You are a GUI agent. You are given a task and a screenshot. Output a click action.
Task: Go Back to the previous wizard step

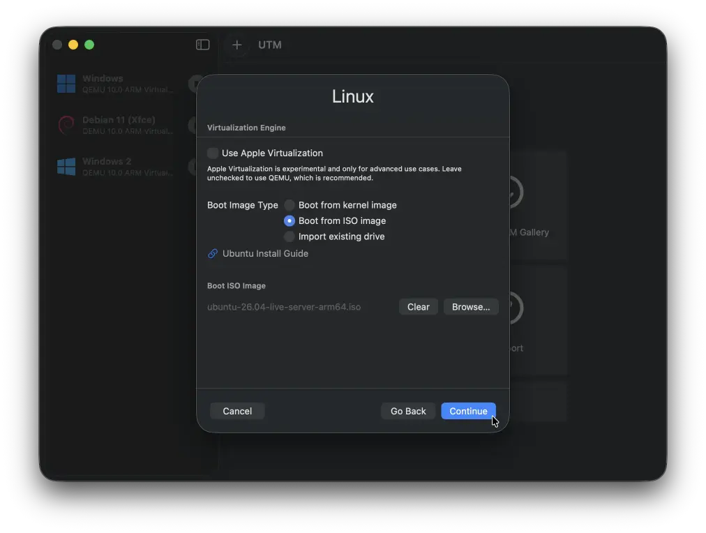click(408, 411)
